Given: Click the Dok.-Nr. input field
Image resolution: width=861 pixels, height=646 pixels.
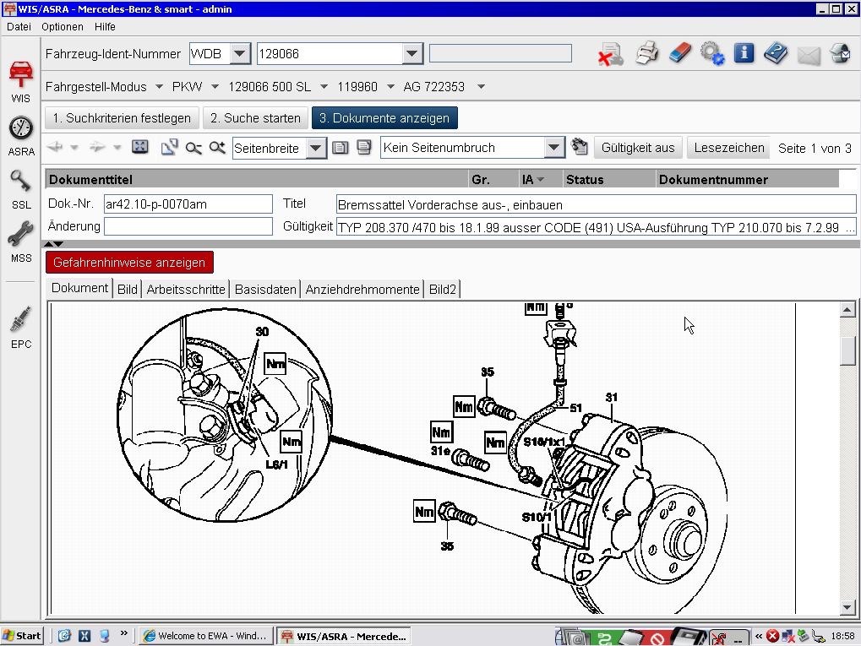Looking at the screenshot, I should click(x=188, y=204).
